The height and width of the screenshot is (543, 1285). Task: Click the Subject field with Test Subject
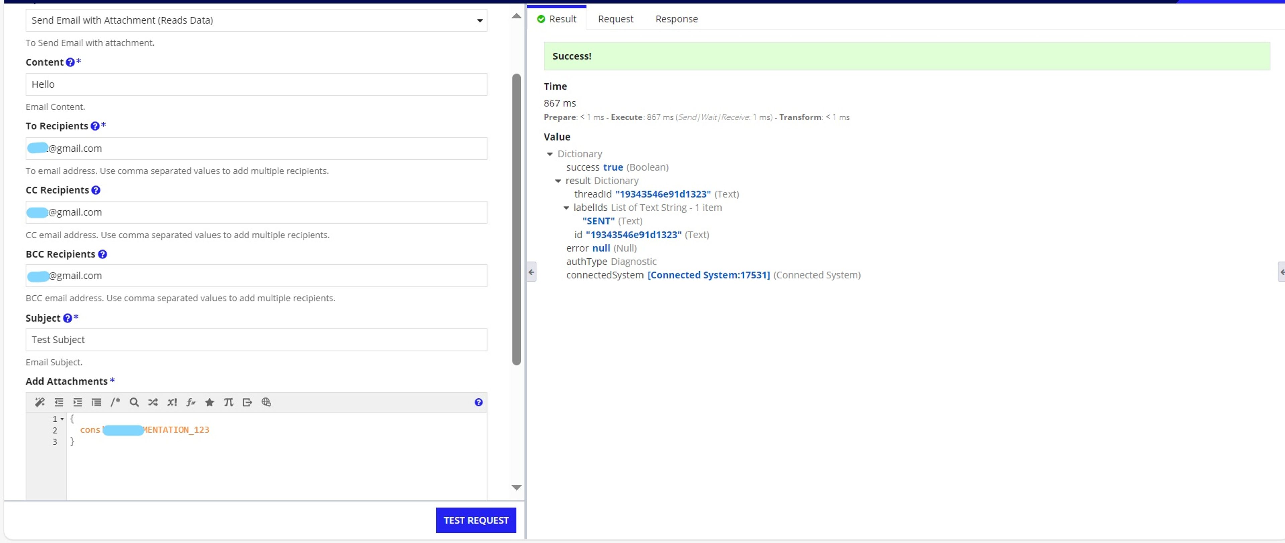[x=256, y=340]
